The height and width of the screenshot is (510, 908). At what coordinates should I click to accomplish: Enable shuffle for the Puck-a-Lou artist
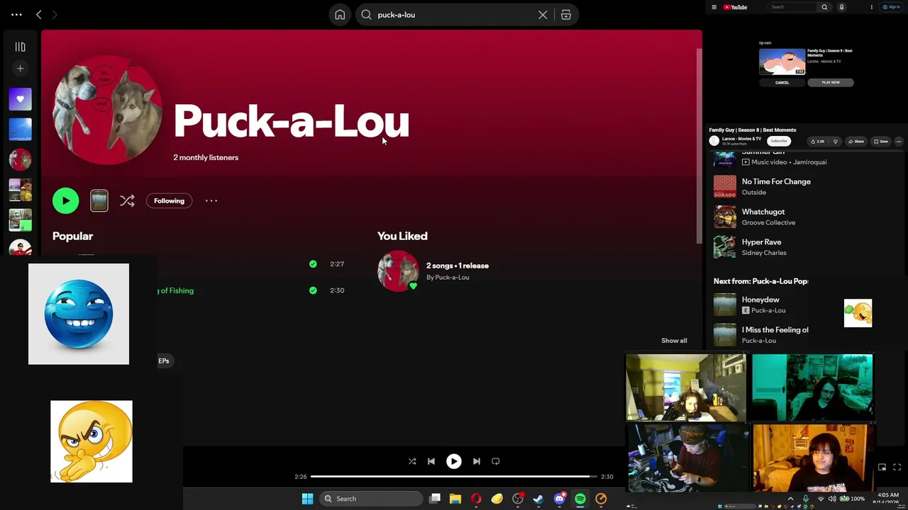click(x=127, y=200)
